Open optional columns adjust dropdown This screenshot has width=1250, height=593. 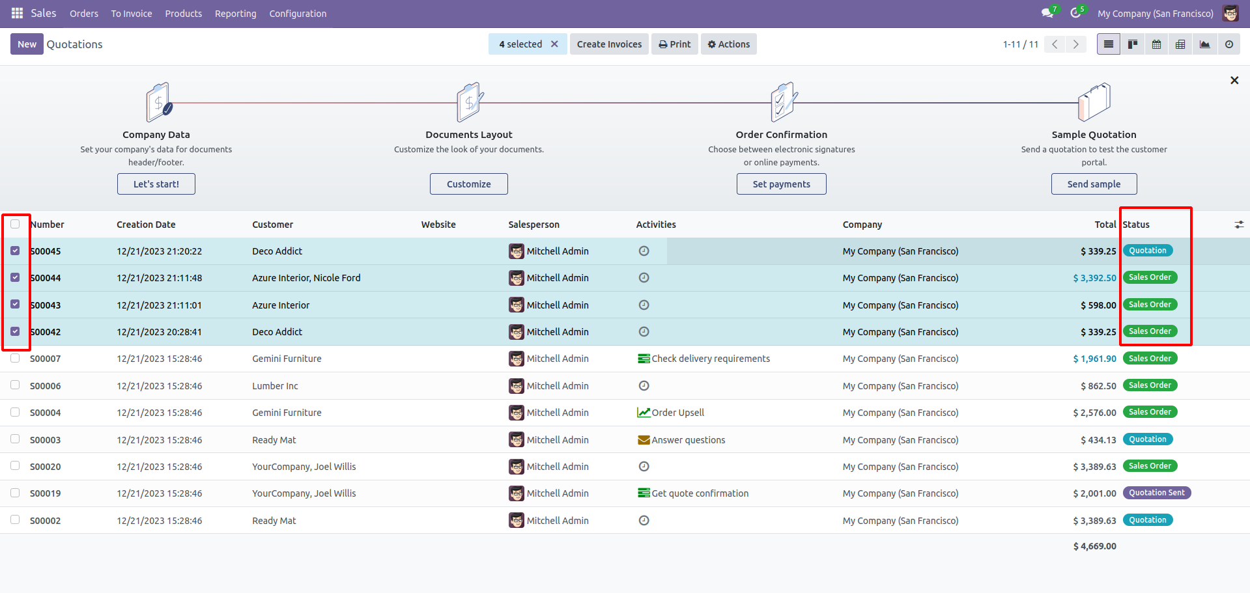point(1239,225)
